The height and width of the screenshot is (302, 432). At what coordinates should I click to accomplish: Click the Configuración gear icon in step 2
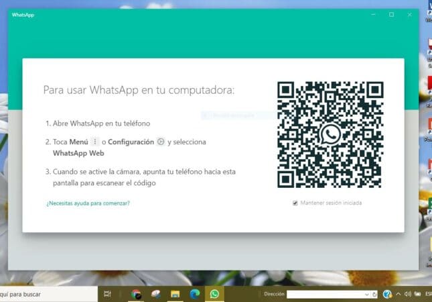(161, 142)
